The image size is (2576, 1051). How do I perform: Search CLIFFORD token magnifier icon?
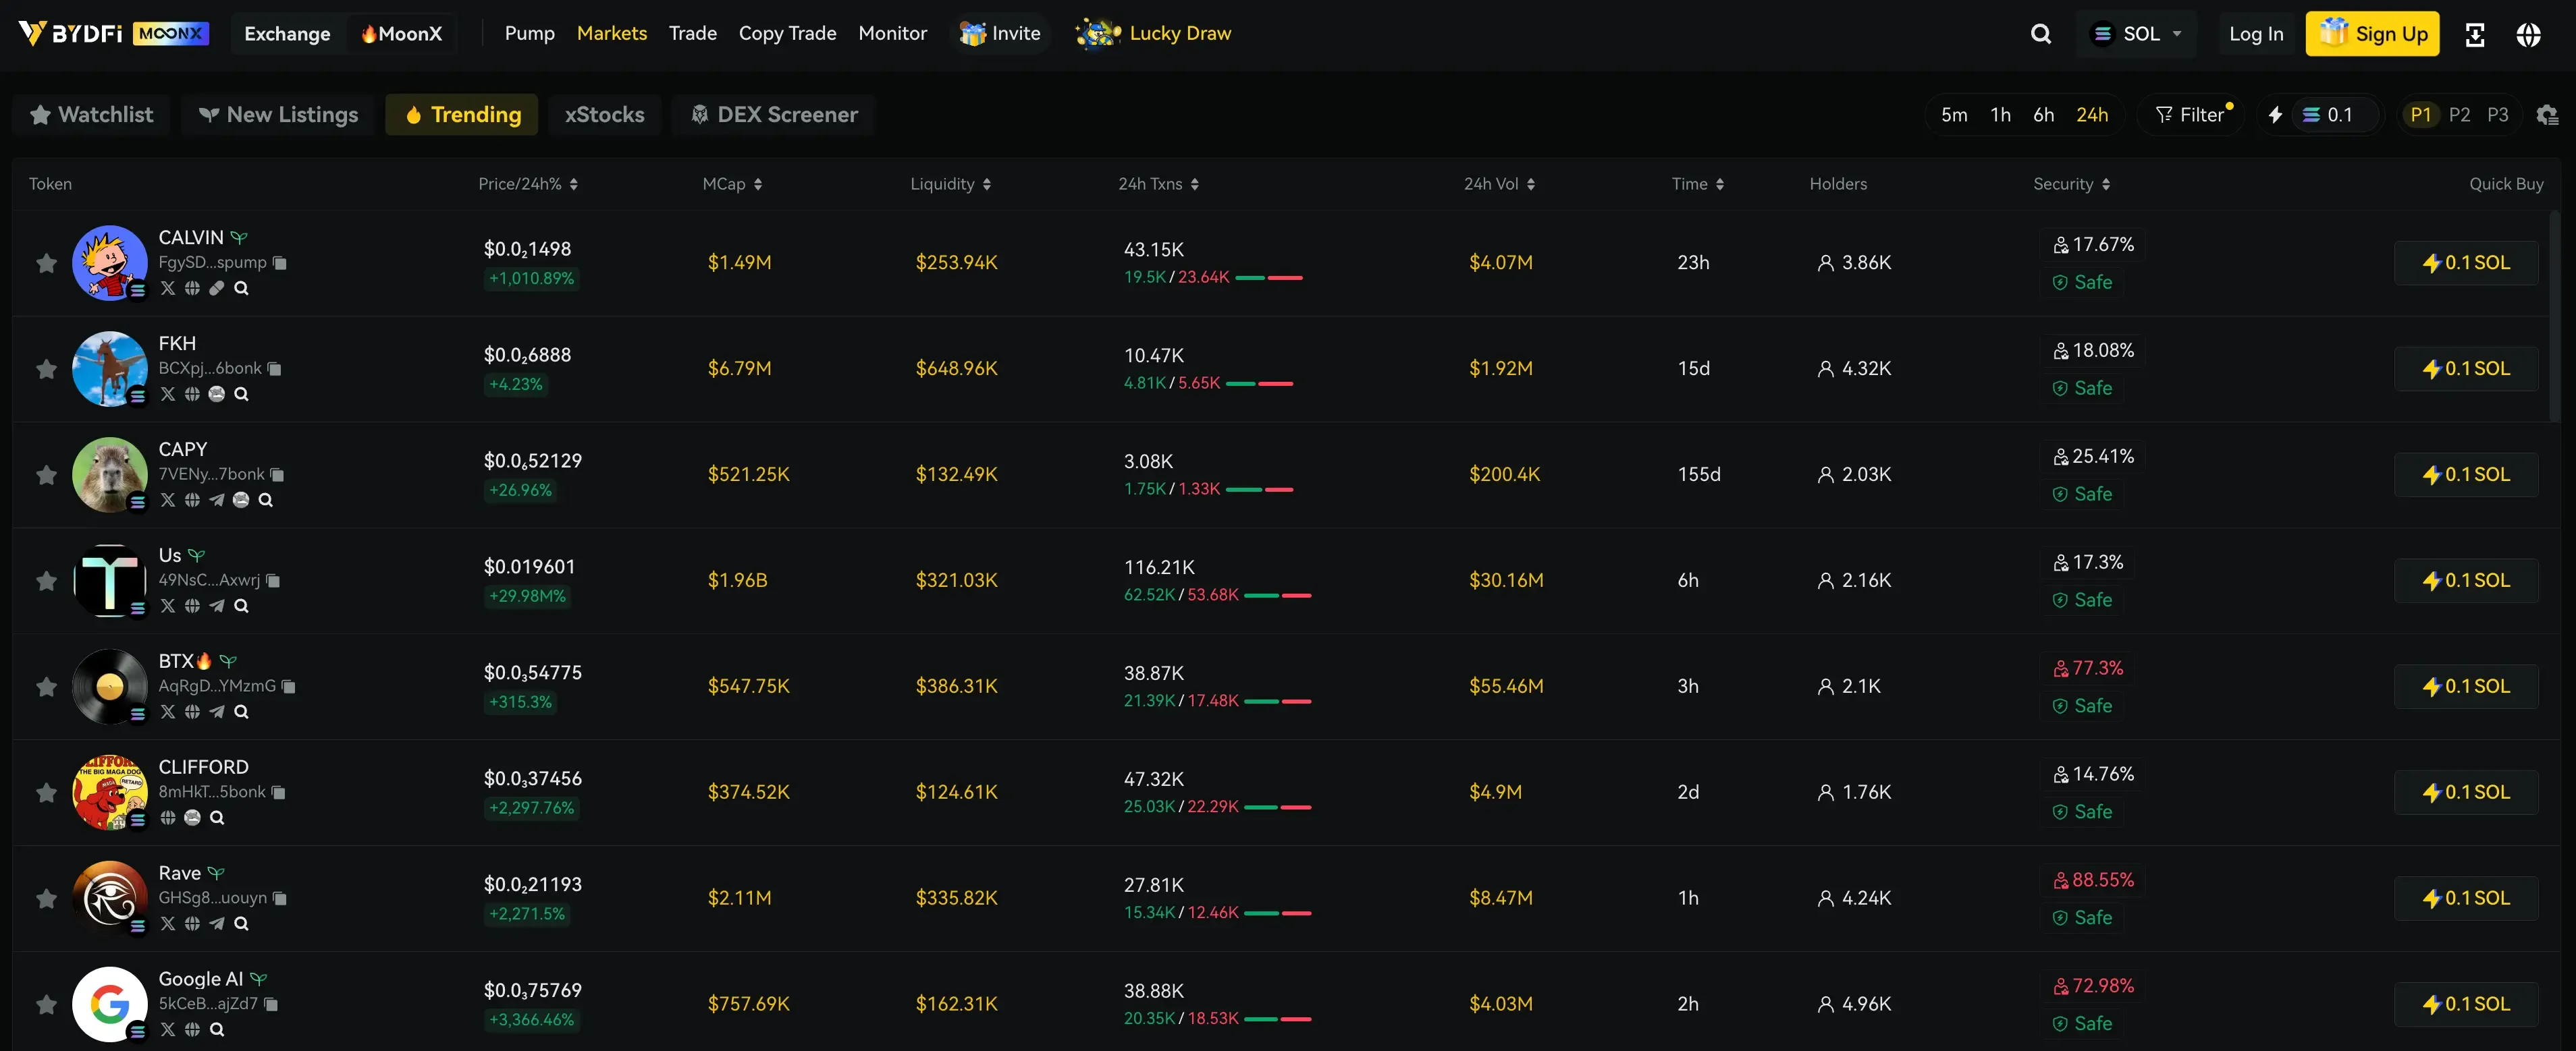[217, 817]
